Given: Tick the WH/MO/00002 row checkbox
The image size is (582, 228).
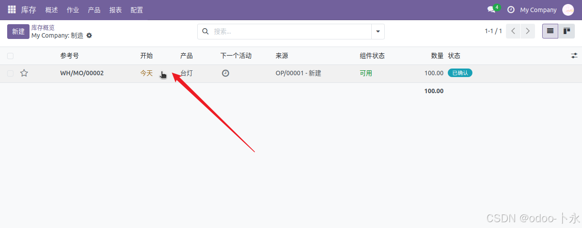Looking at the screenshot, I should tap(10, 73).
